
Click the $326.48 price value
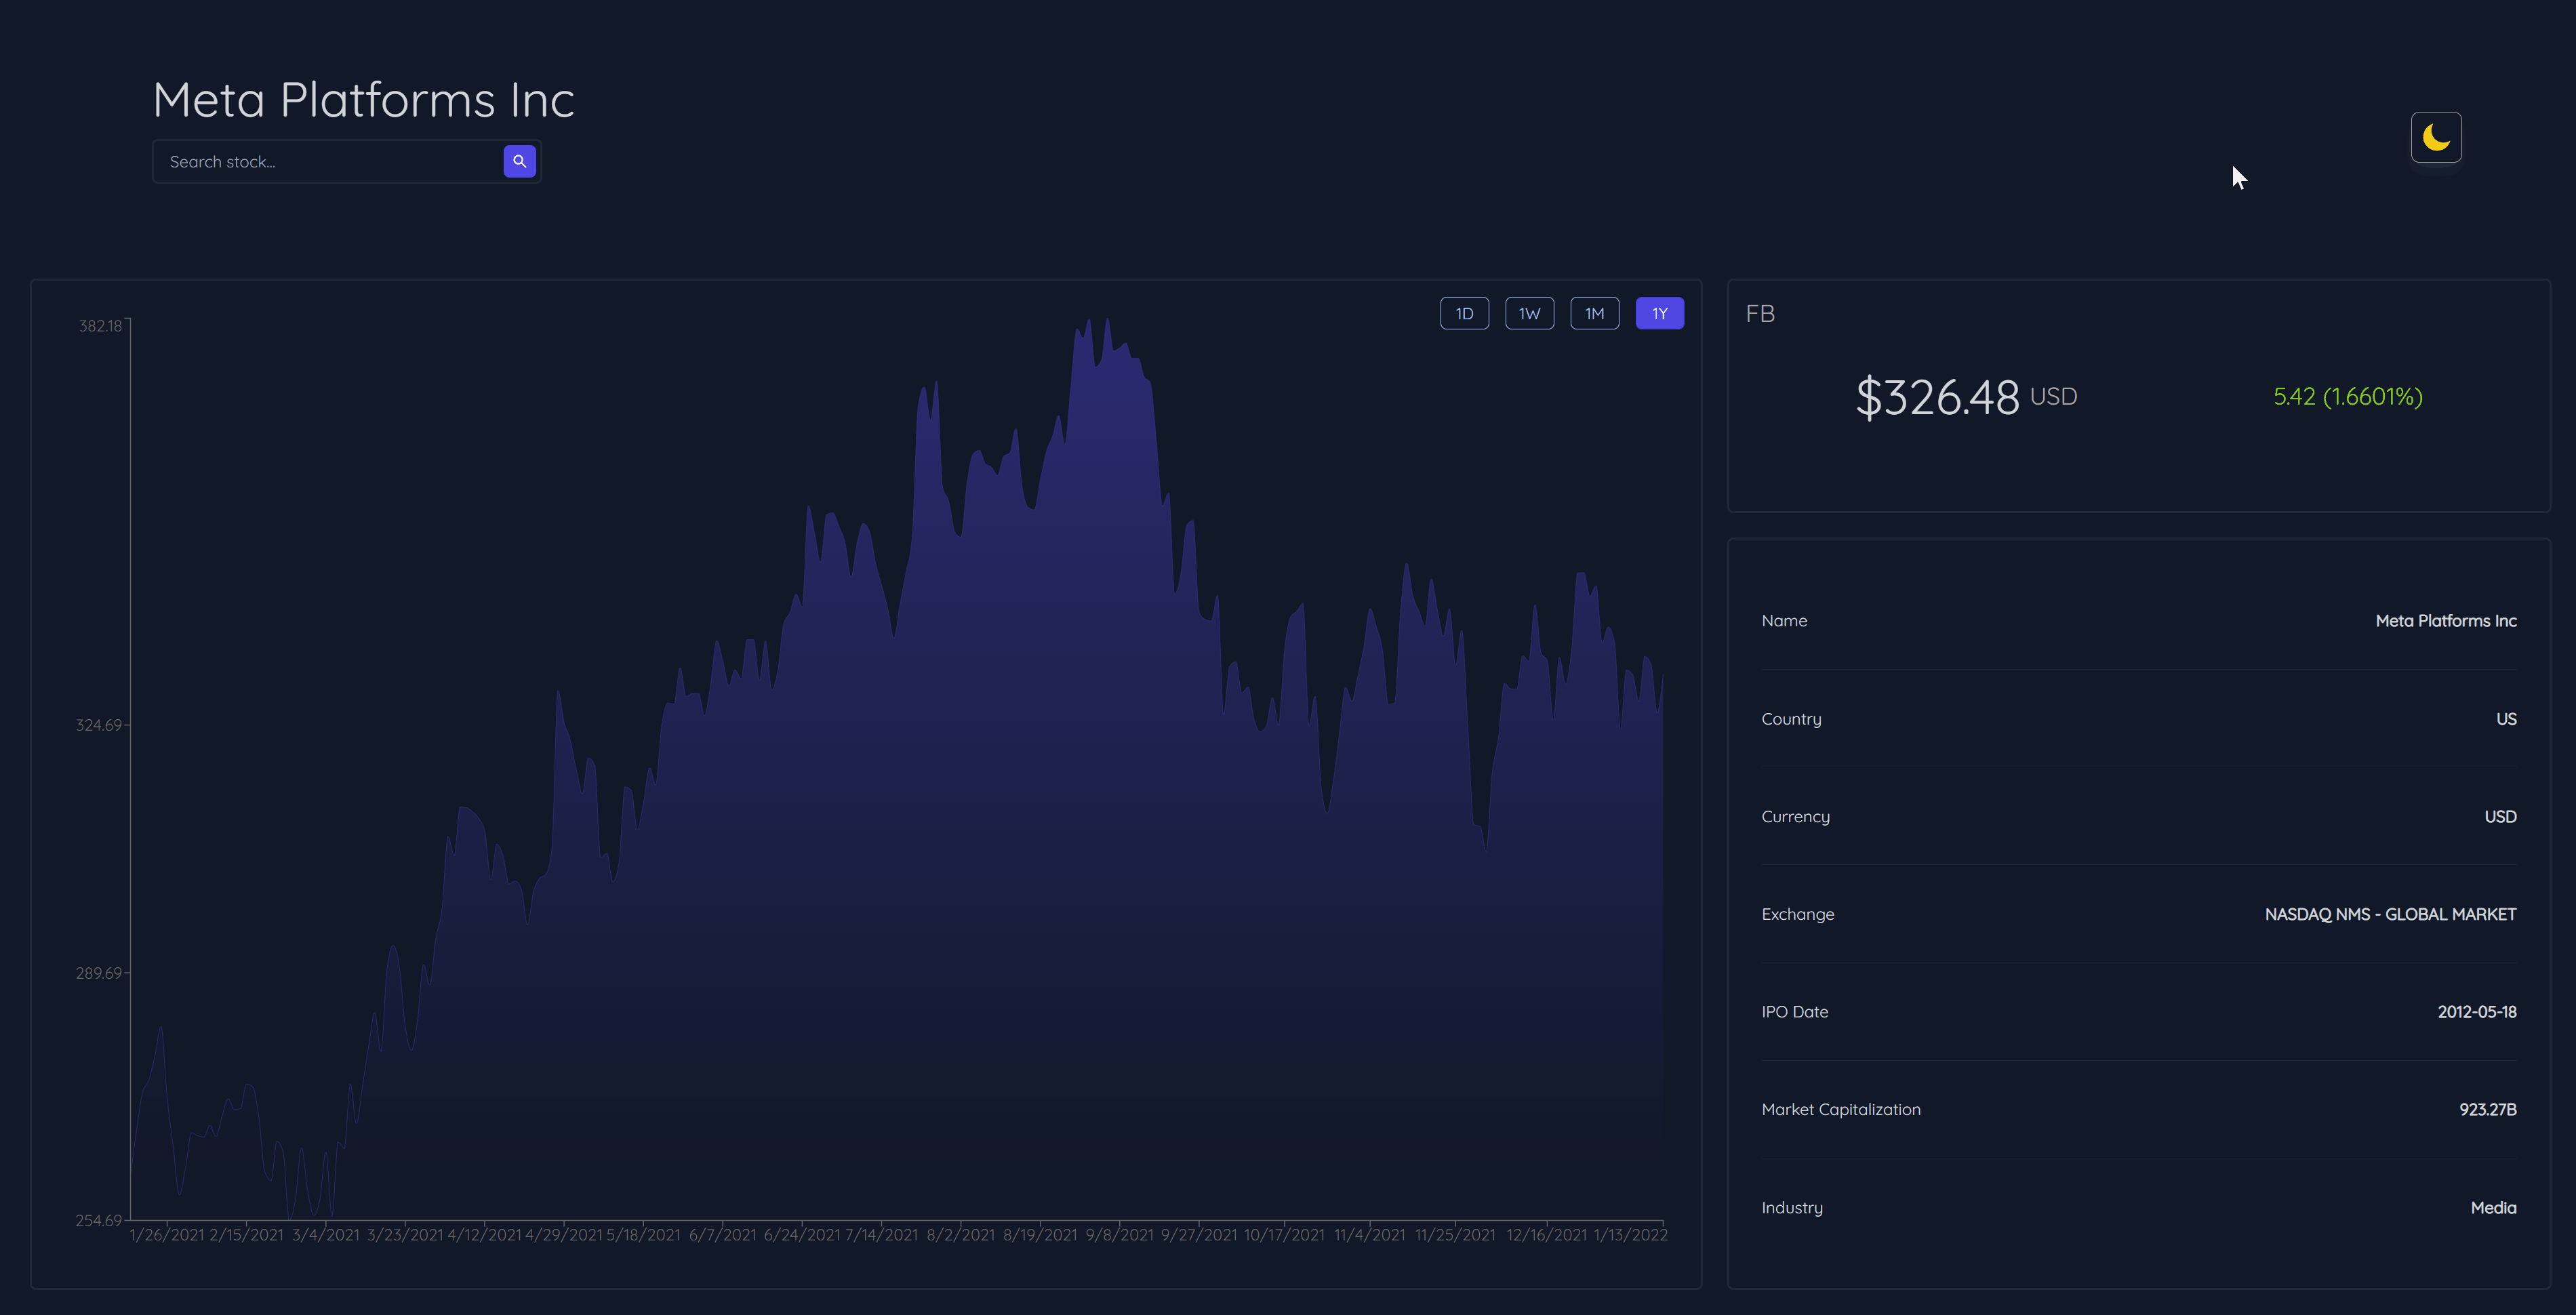pyautogui.click(x=1937, y=397)
